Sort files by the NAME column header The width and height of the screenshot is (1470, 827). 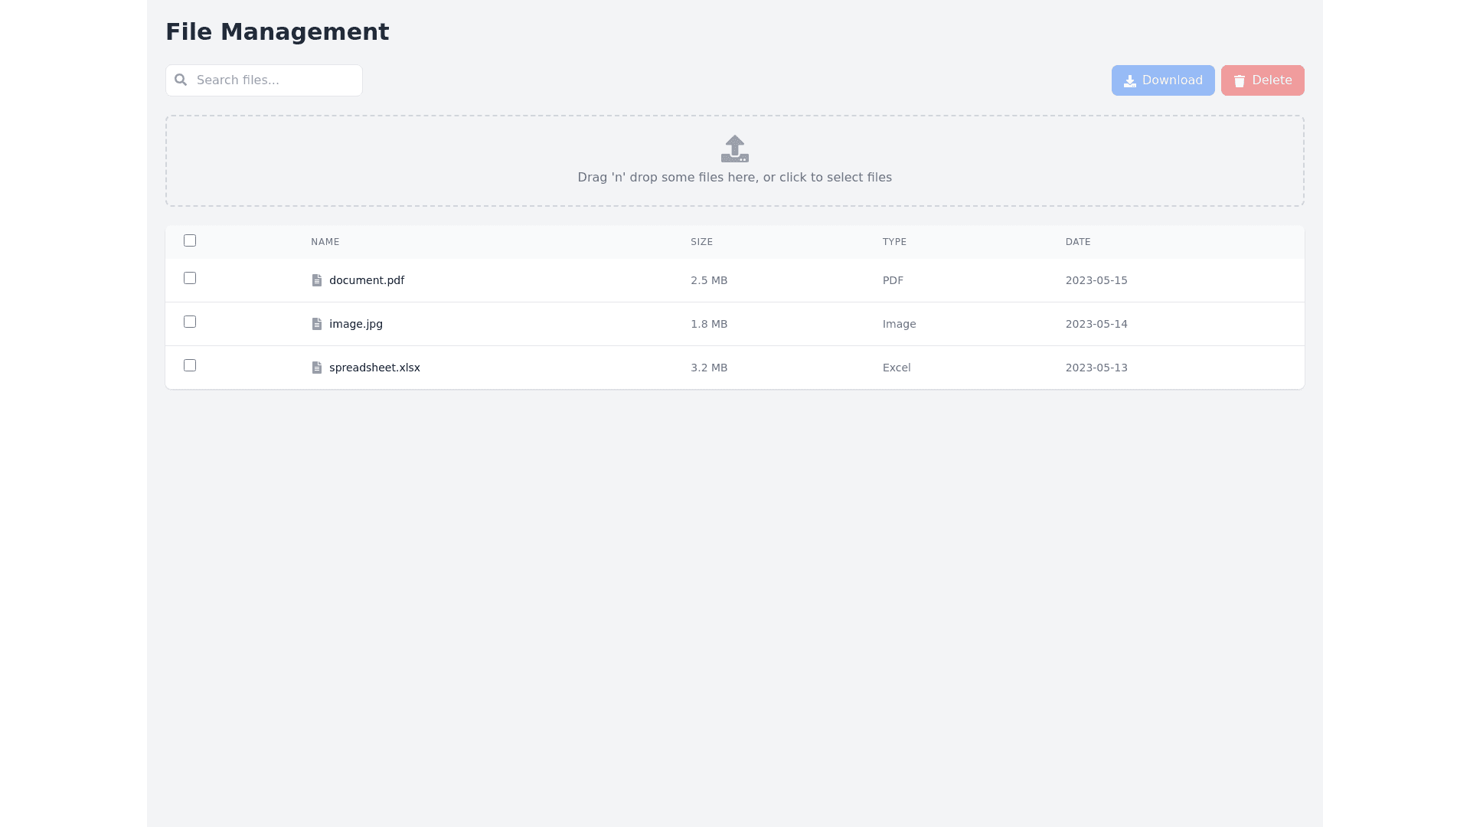(x=325, y=241)
